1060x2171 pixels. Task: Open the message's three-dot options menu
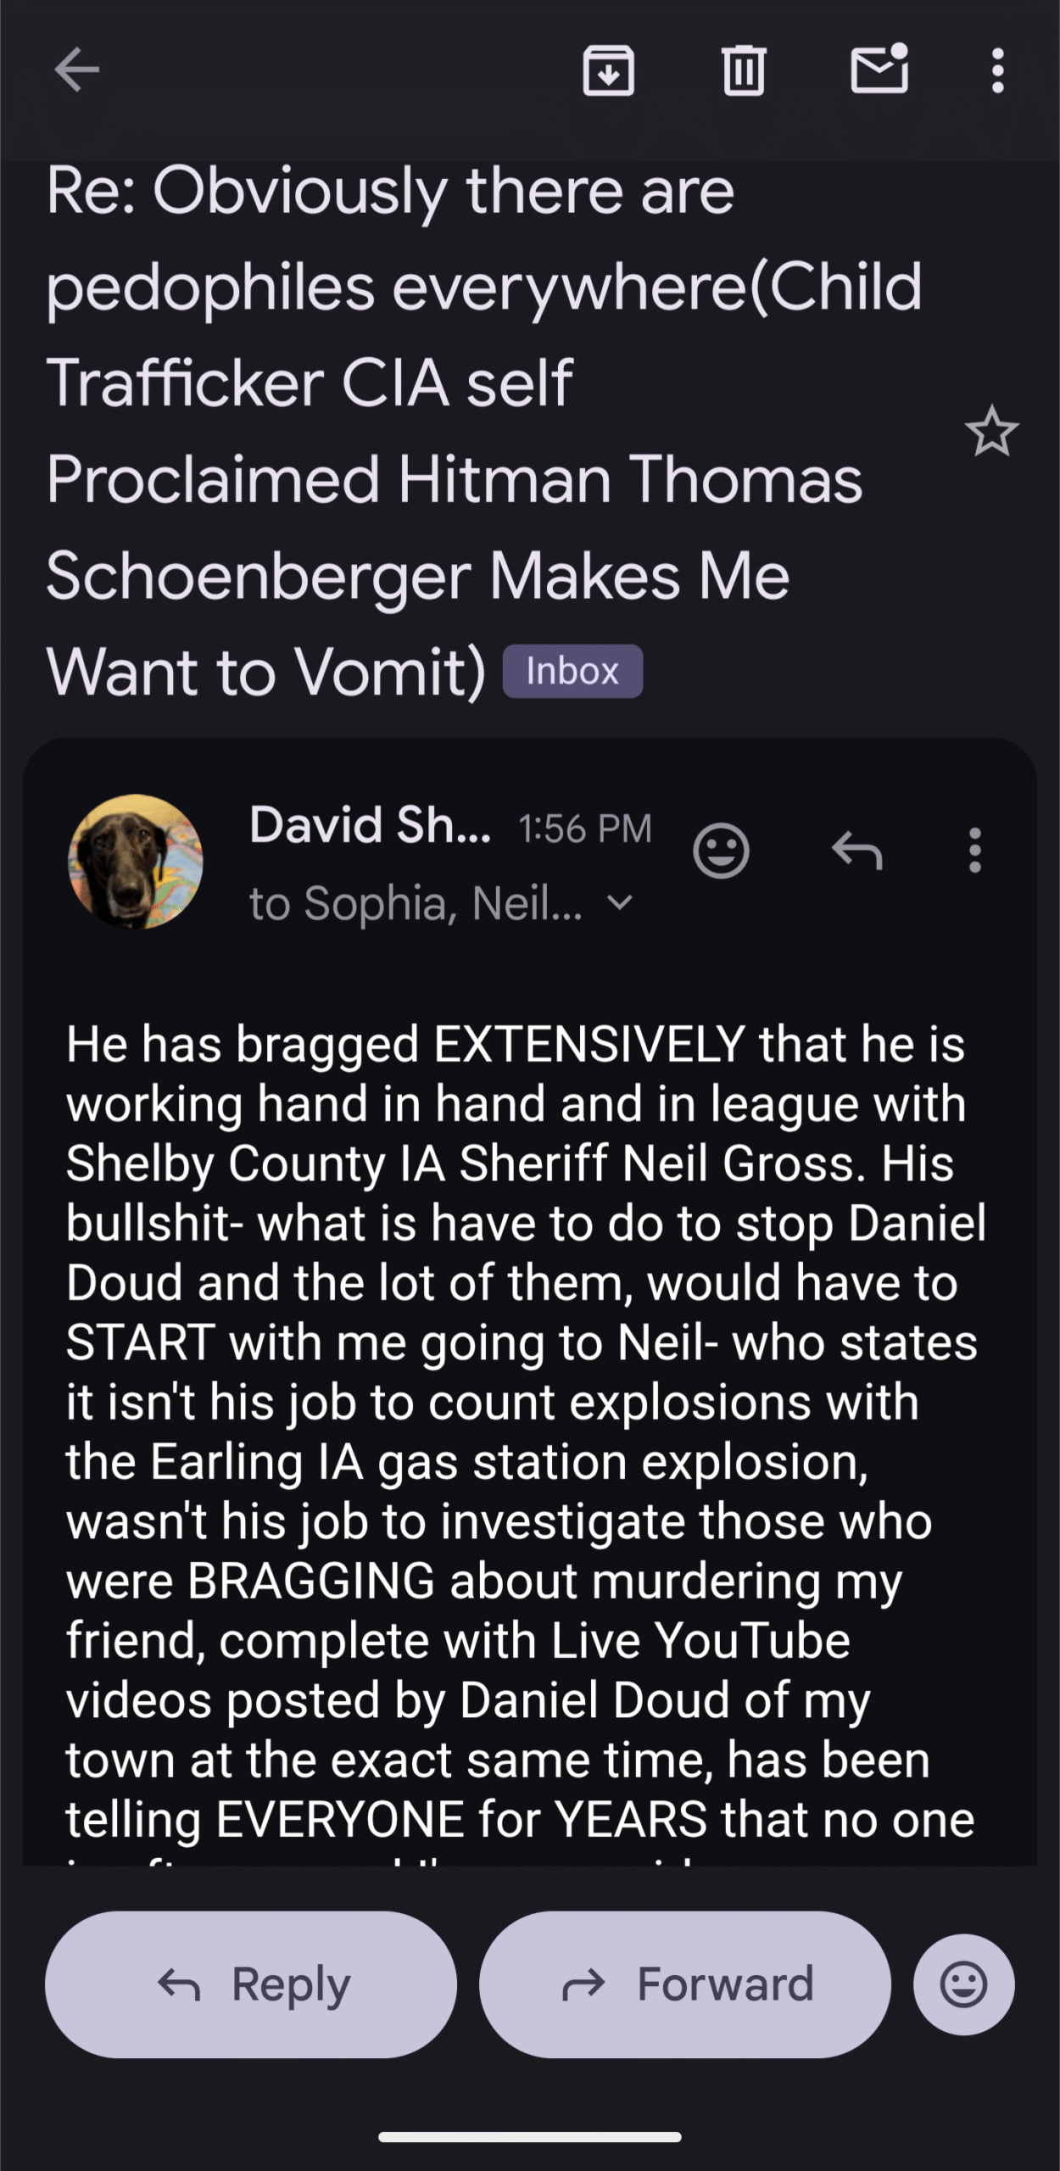974,850
